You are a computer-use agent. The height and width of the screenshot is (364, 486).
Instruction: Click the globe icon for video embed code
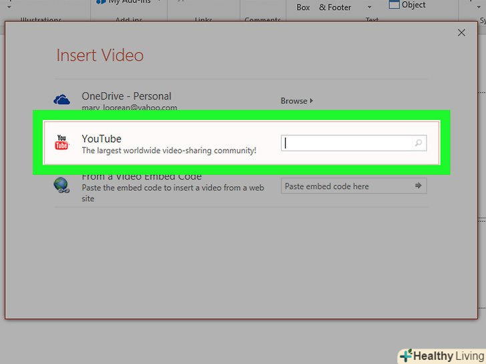(x=62, y=185)
